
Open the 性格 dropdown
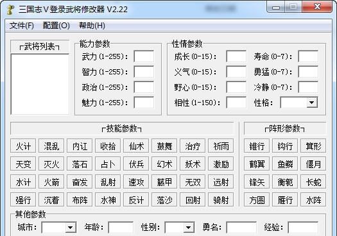pos(299,103)
